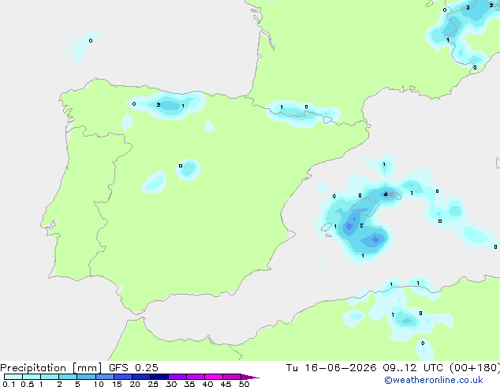Image resolution: width=500 pixels, height=387 pixels.
Task: Click the '0' value in the Bay of Biscay patch
Action: [x=91, y=40]
